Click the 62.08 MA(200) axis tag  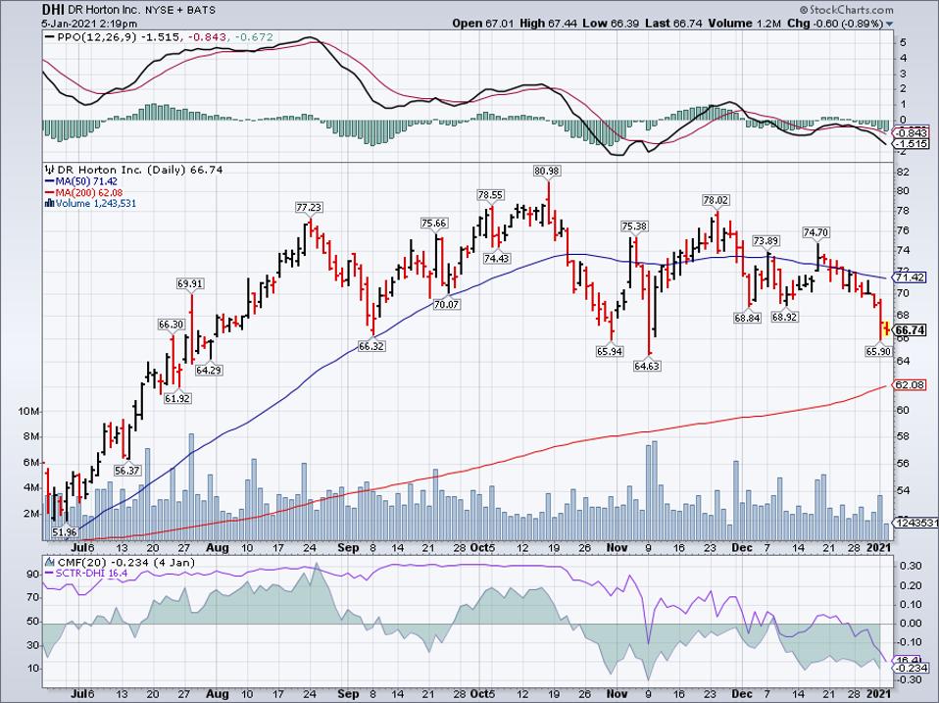pos(910,384)
